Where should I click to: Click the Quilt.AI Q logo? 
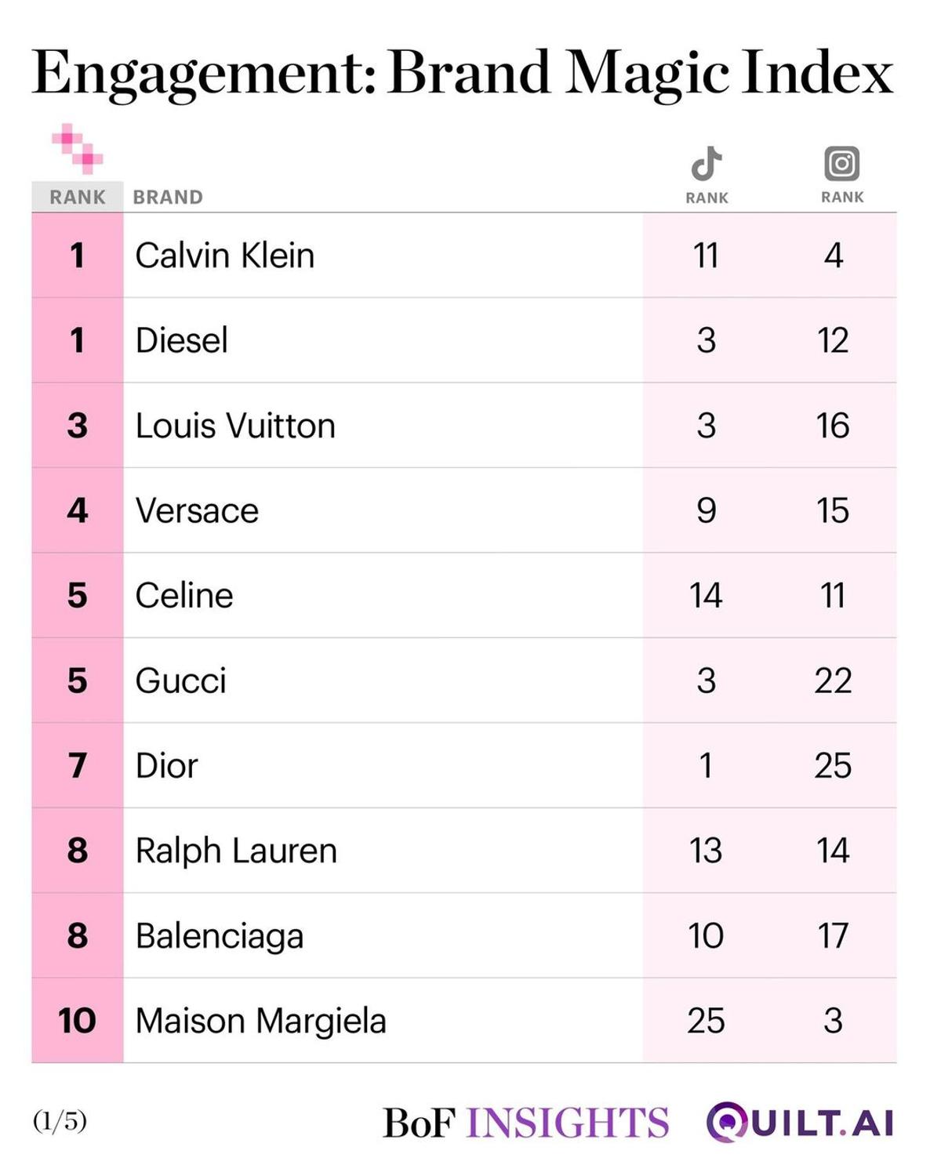pos(726,1122)
